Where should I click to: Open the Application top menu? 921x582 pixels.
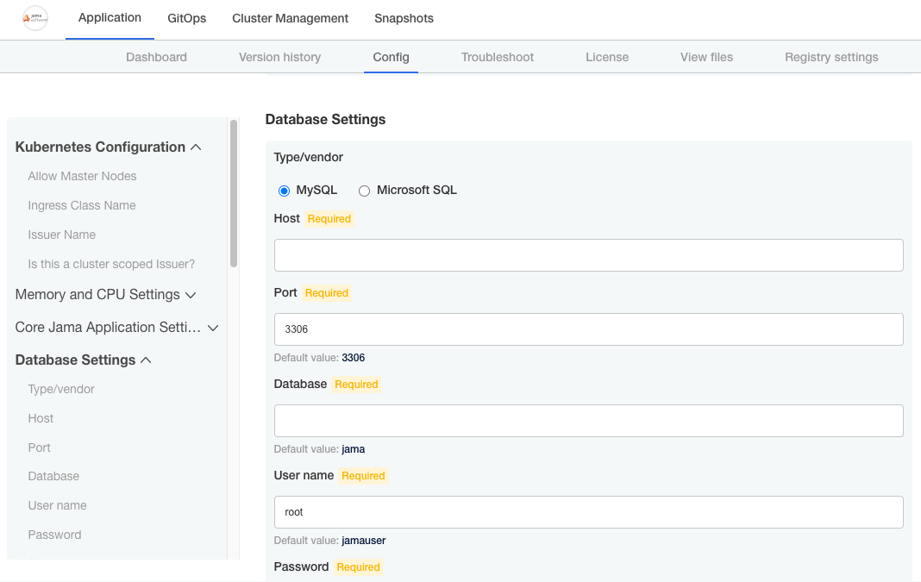[x=110, y=17]
